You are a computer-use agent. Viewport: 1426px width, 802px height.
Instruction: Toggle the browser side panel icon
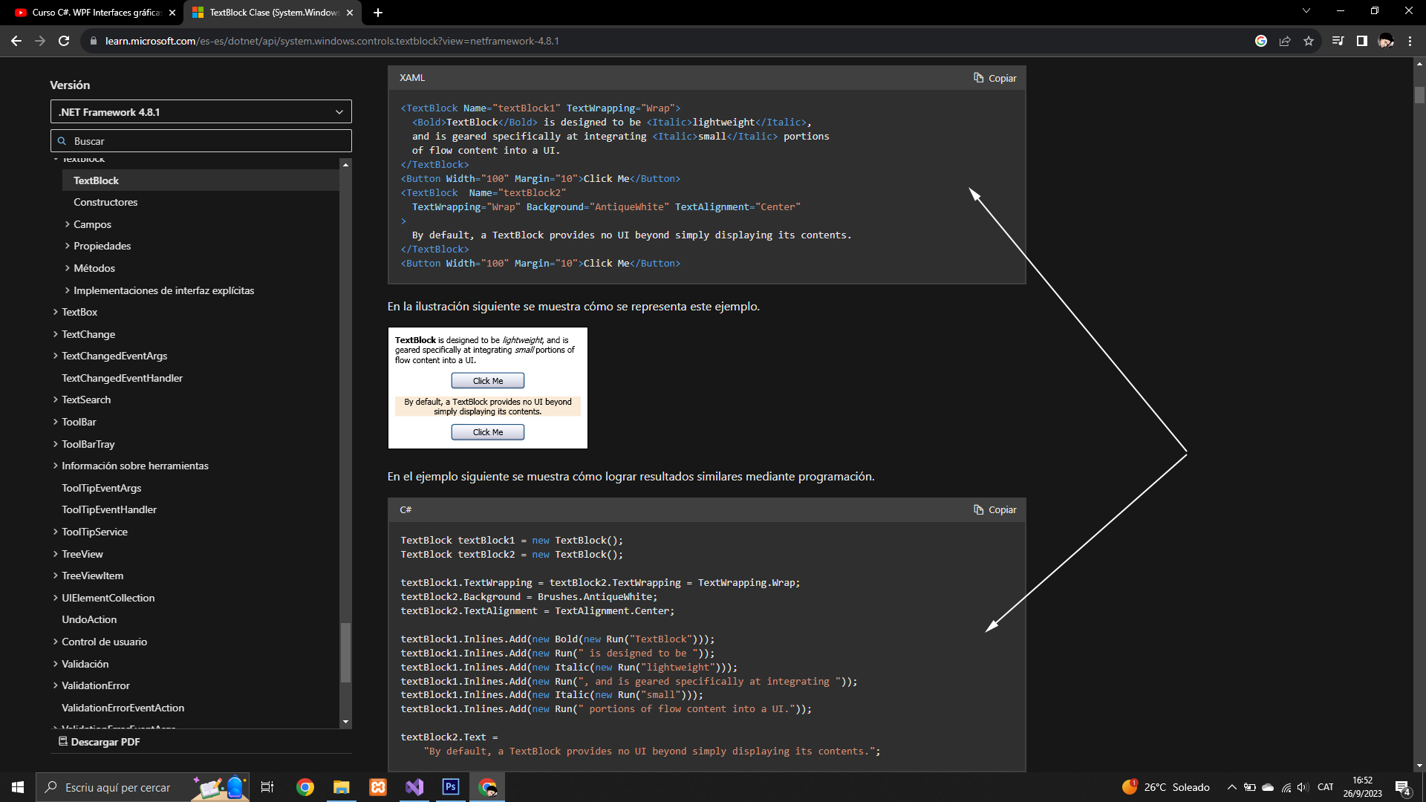coord(1362,41)
